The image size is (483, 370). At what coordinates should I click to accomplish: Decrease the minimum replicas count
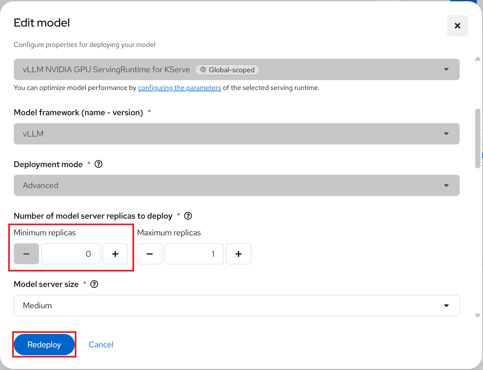point(26,254)
